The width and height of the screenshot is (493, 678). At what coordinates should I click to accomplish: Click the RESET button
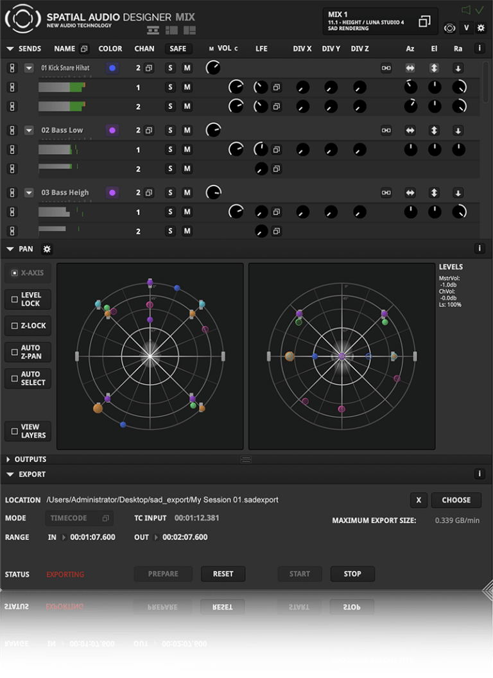pyautogui.click(x=223, y=574)
